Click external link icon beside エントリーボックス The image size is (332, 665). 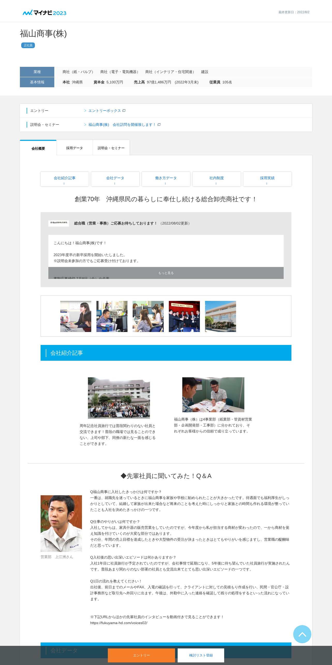[124, 111]
